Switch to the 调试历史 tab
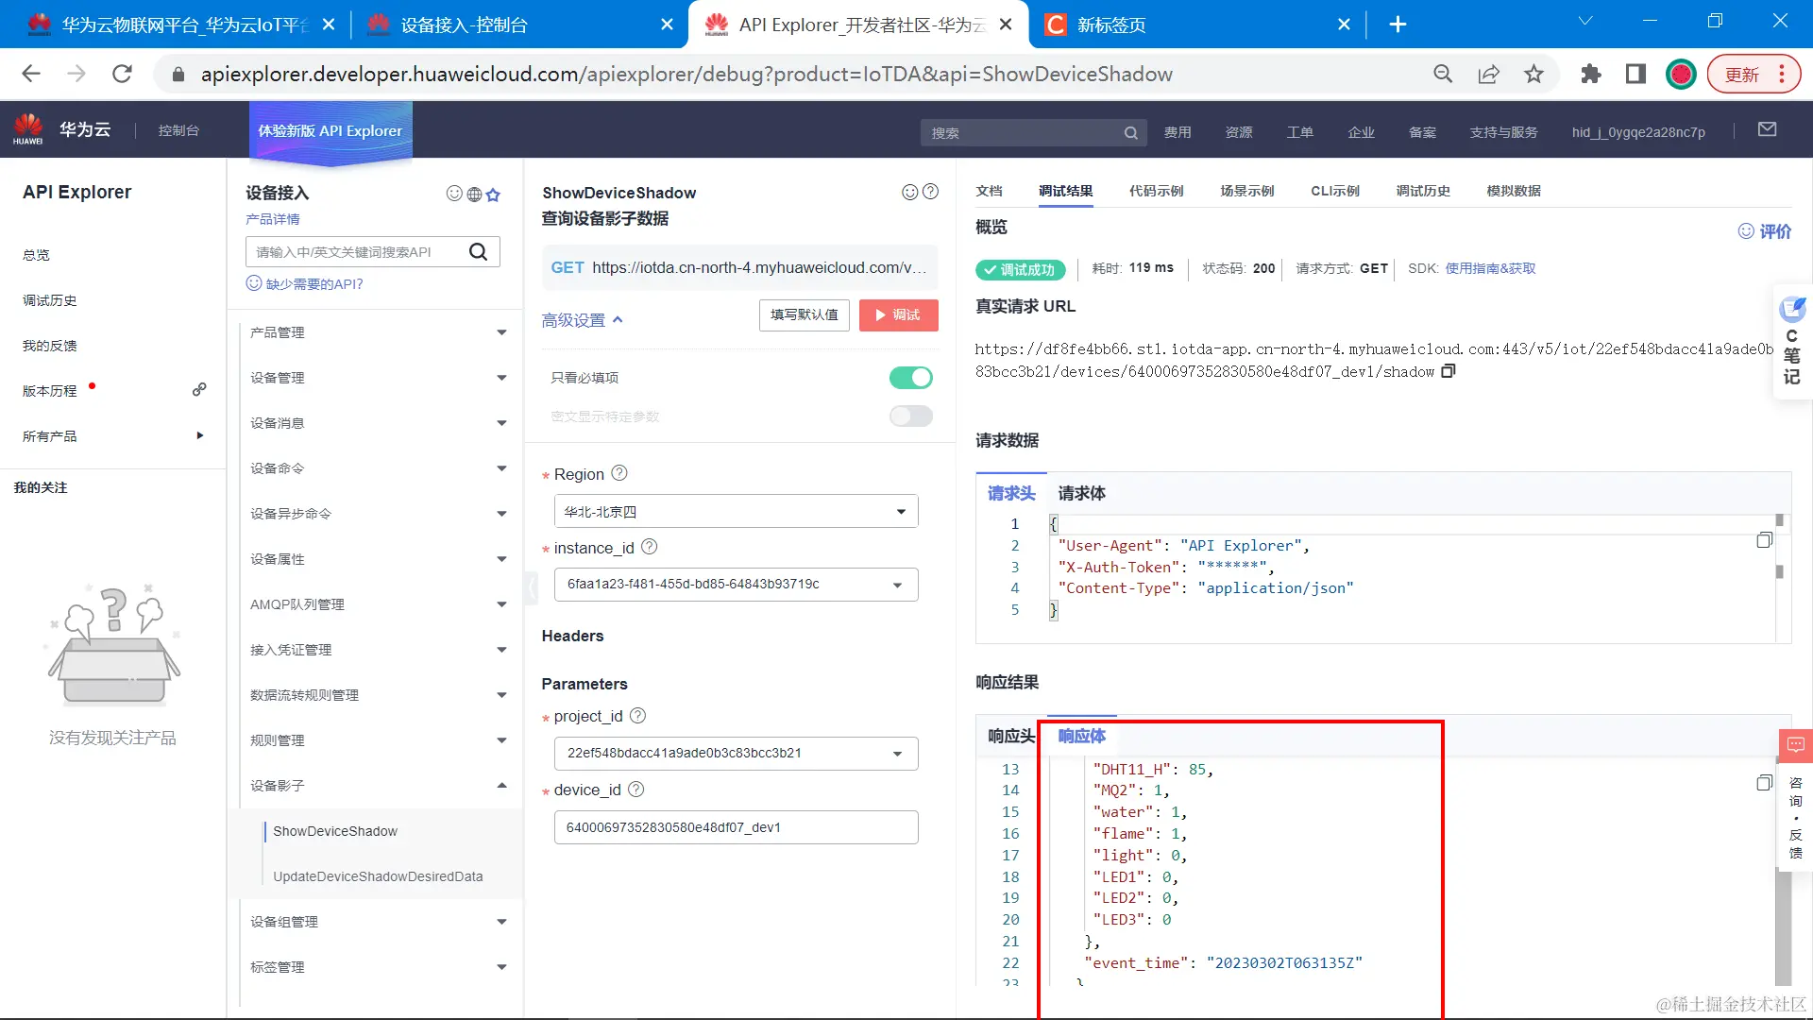This screenshot has width=1813, height=1020. point(1422,191)
